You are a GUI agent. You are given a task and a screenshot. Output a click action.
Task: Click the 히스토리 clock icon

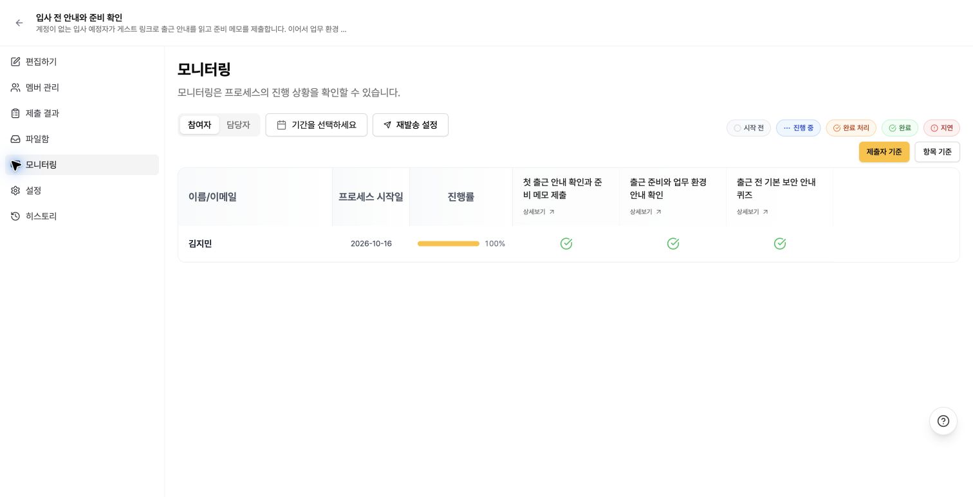(x=15, y=216)
